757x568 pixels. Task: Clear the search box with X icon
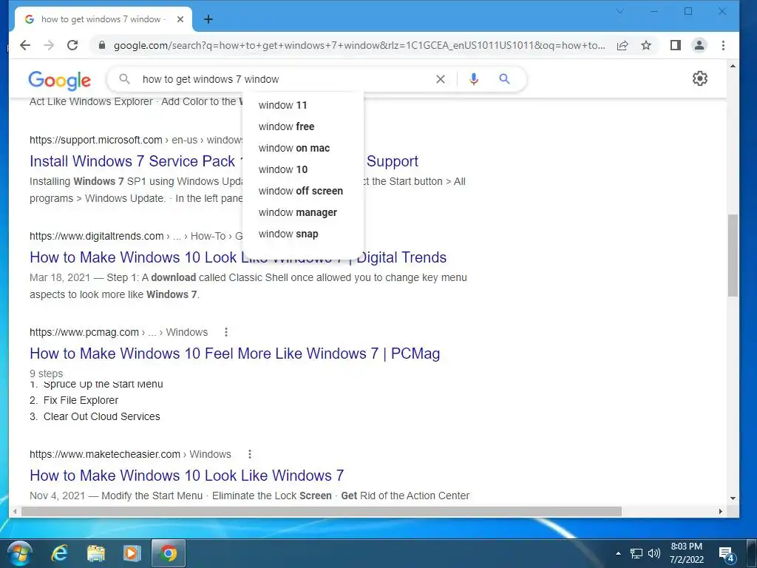tap(441, 79)
